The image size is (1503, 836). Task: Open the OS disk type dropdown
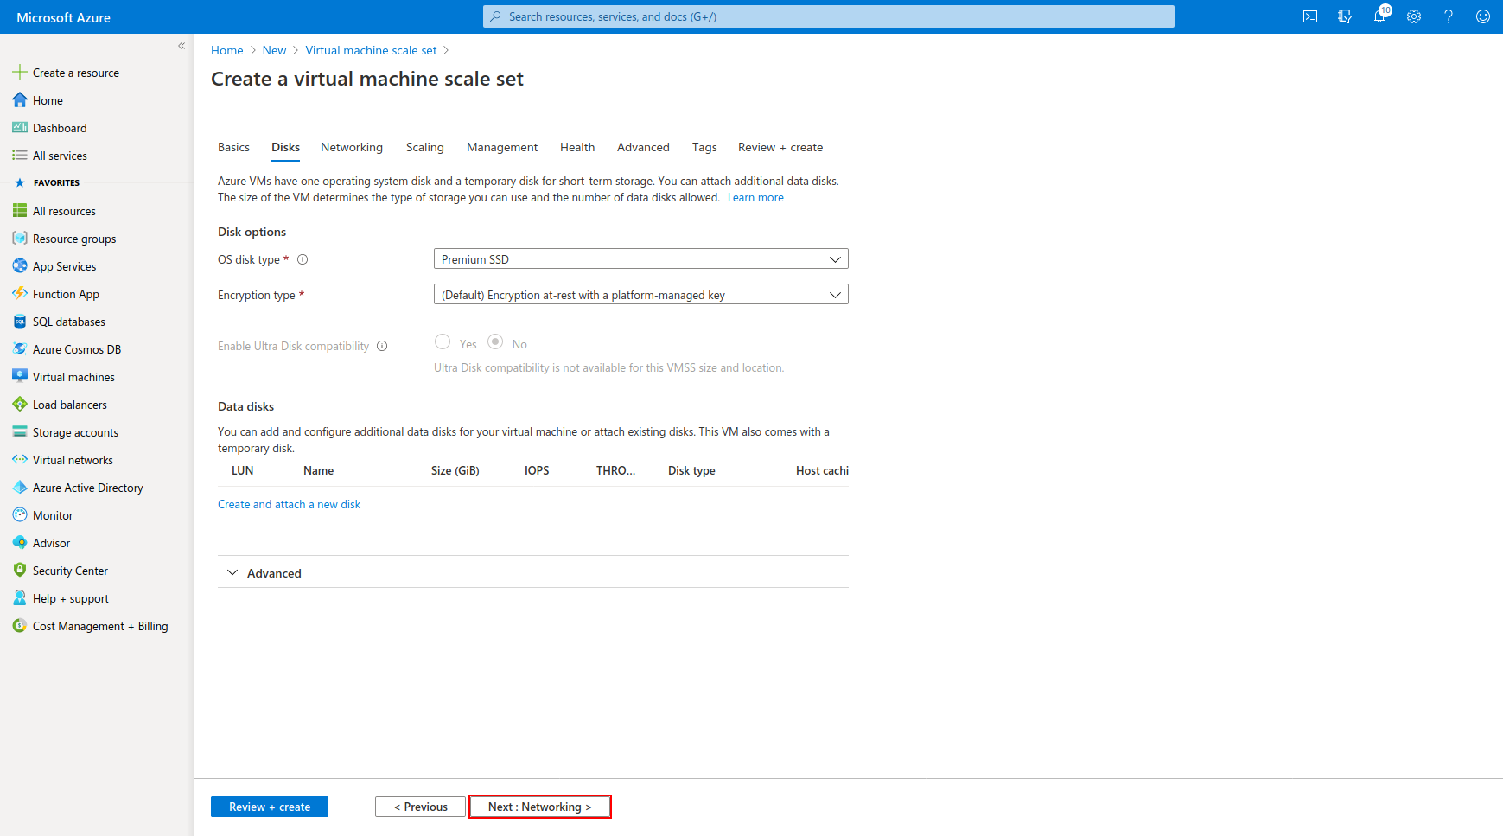click(640, 259)
